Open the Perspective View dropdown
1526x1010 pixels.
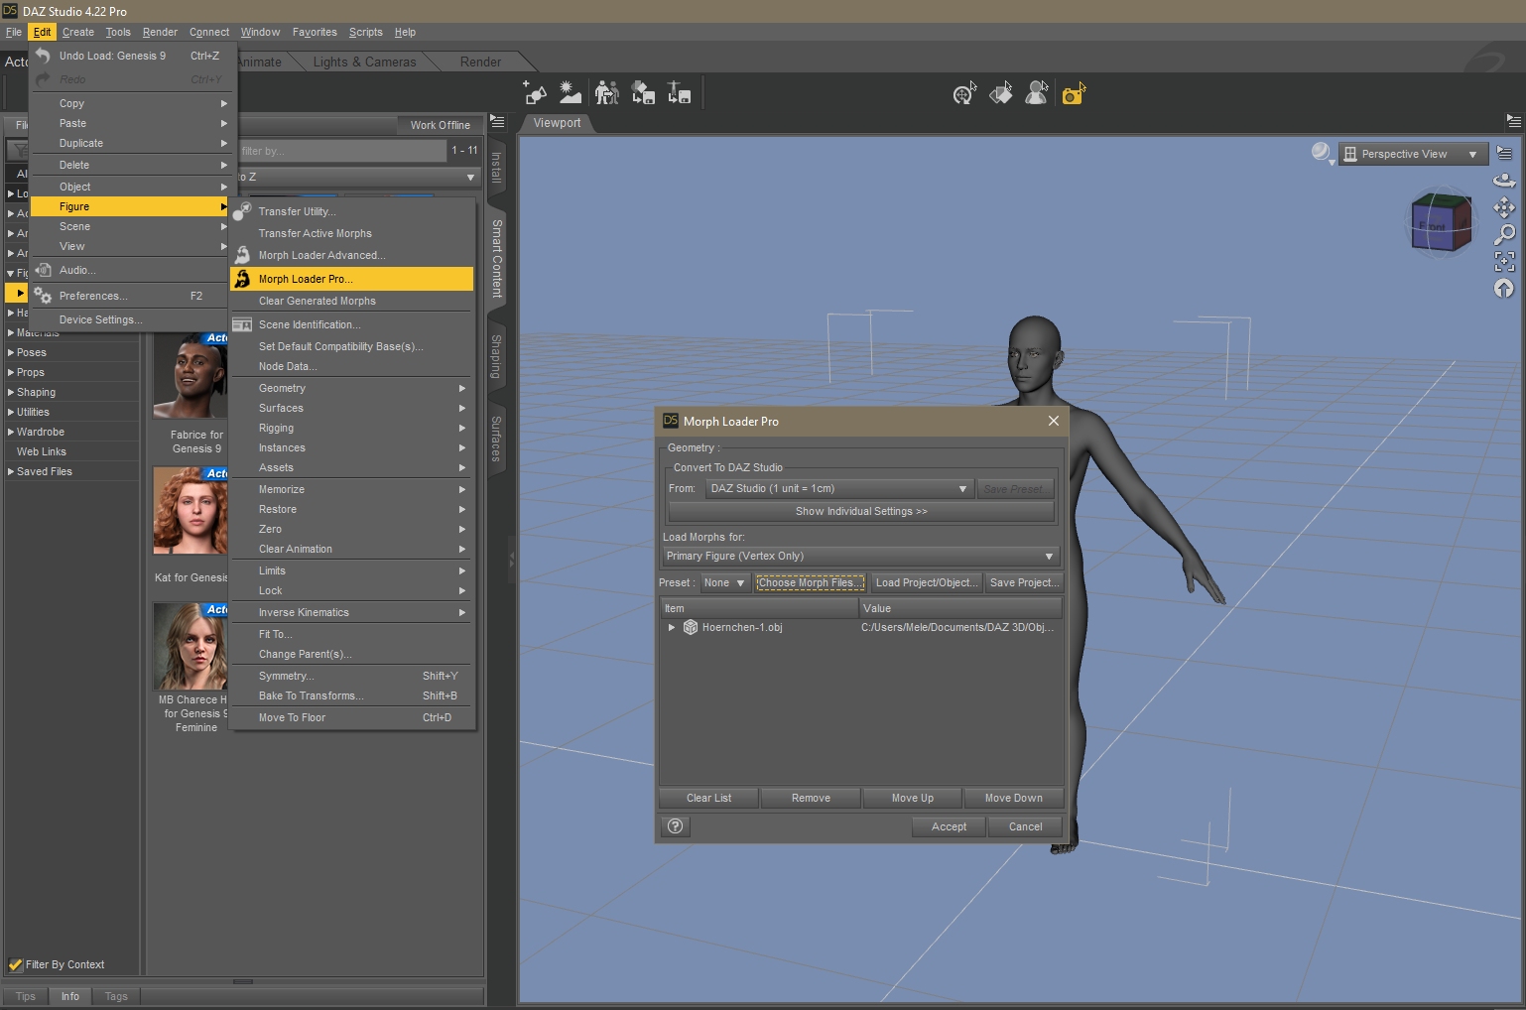point(1413,154)
